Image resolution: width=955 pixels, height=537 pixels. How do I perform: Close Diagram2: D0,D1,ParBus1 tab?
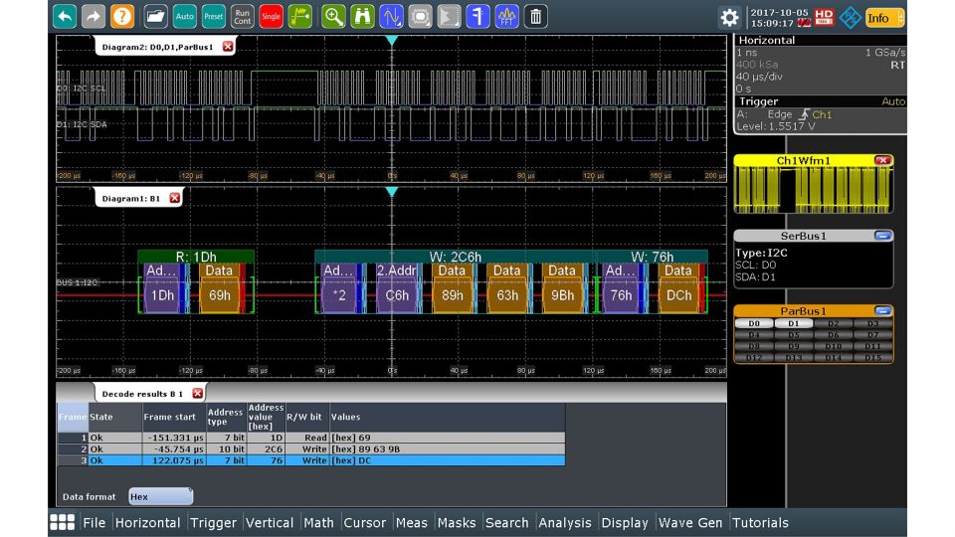(x=228, y=47)
